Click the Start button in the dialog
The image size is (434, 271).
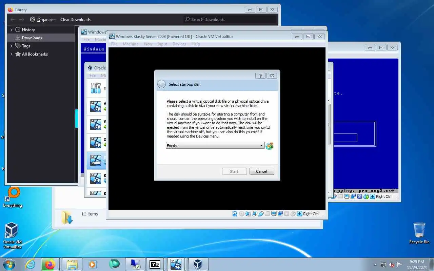234,171
